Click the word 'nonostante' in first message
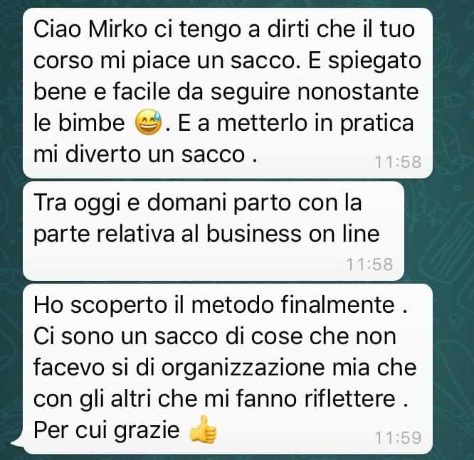The image size is (474, 460). (358, 91)
